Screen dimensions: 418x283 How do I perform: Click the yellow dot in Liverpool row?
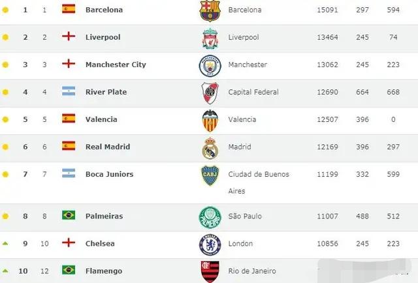pyautogui.click(x=5, y=37)
